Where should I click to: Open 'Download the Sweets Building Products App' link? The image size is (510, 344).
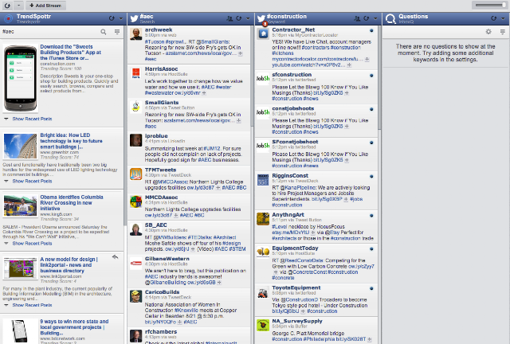click(71, 53)
